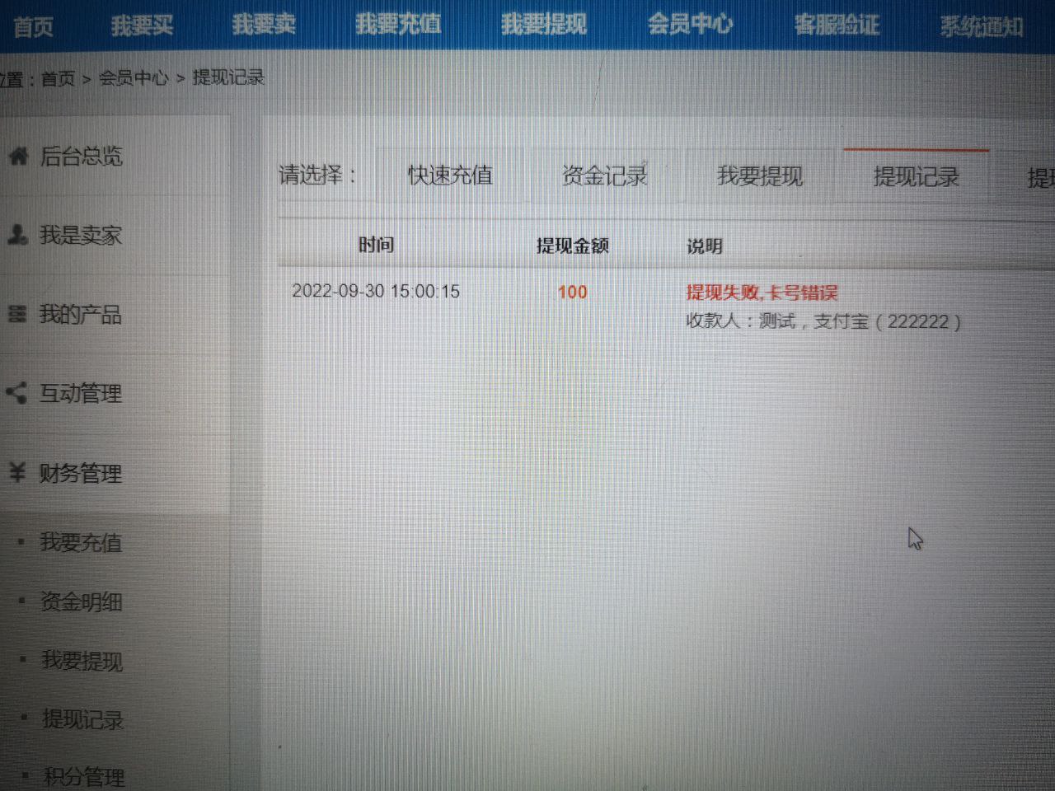Switch to the 快速充值 tab
This screenshot has width=1055, height=791.
coord(450,176)
